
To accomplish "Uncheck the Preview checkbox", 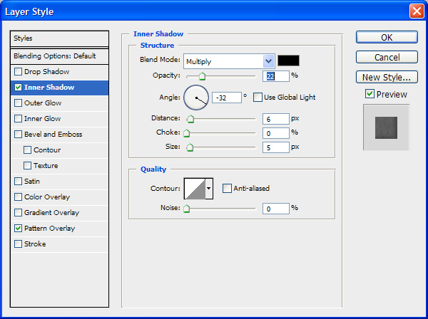I will click(370, 94).
